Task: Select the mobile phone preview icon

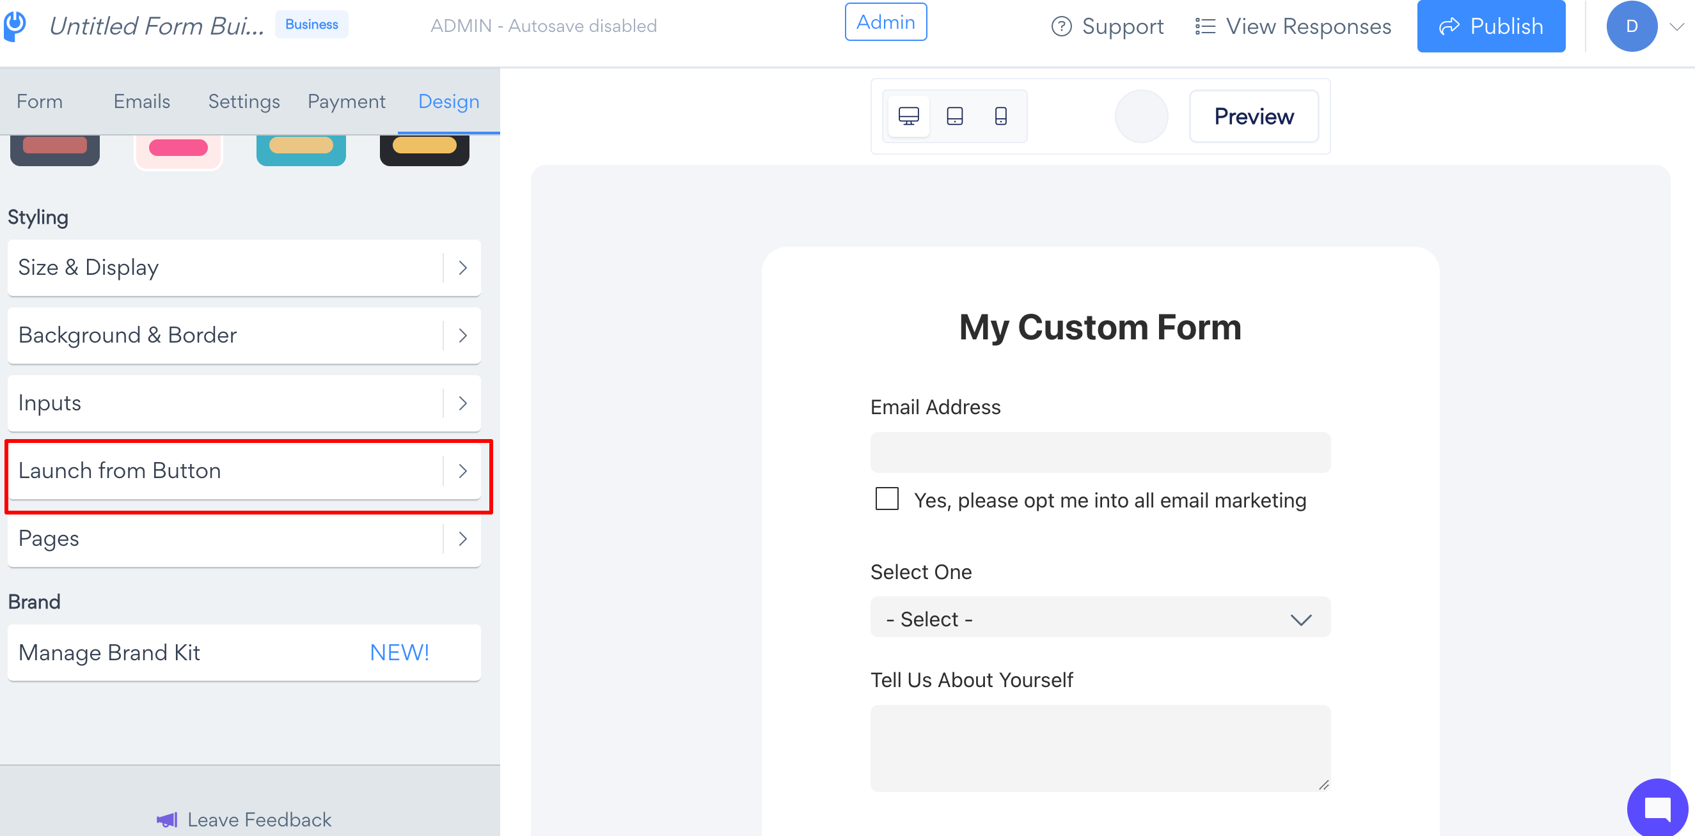Action: point(1001,116)
